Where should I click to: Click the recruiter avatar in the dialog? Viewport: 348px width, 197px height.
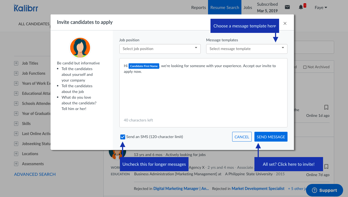tap(80, 48)
